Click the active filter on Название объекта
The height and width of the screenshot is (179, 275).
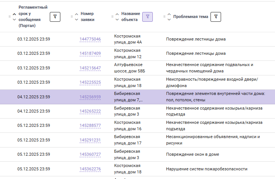point(147,17)
